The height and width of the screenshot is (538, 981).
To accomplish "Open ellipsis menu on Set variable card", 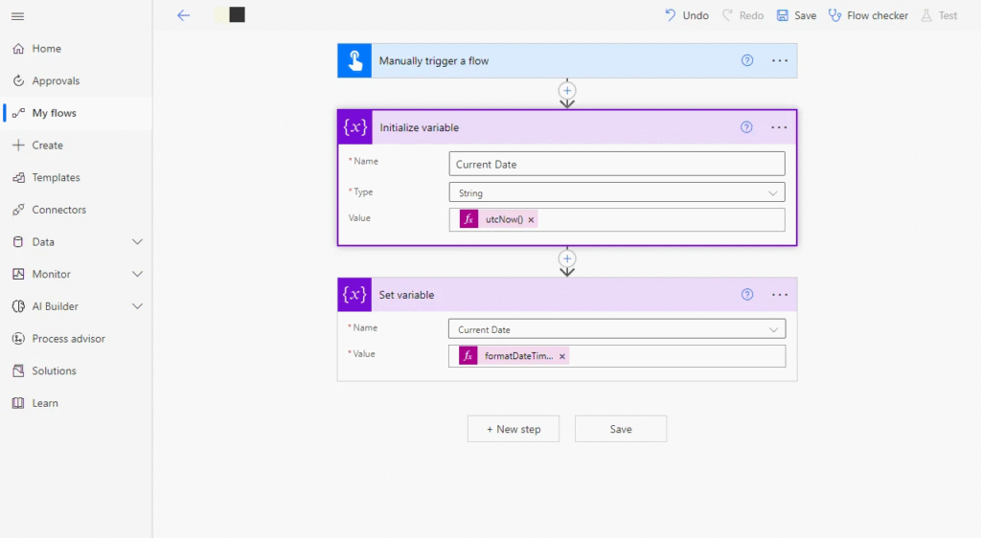I will point(779,295).
